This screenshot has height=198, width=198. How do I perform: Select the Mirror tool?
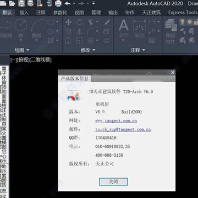[x=80, y=31]
